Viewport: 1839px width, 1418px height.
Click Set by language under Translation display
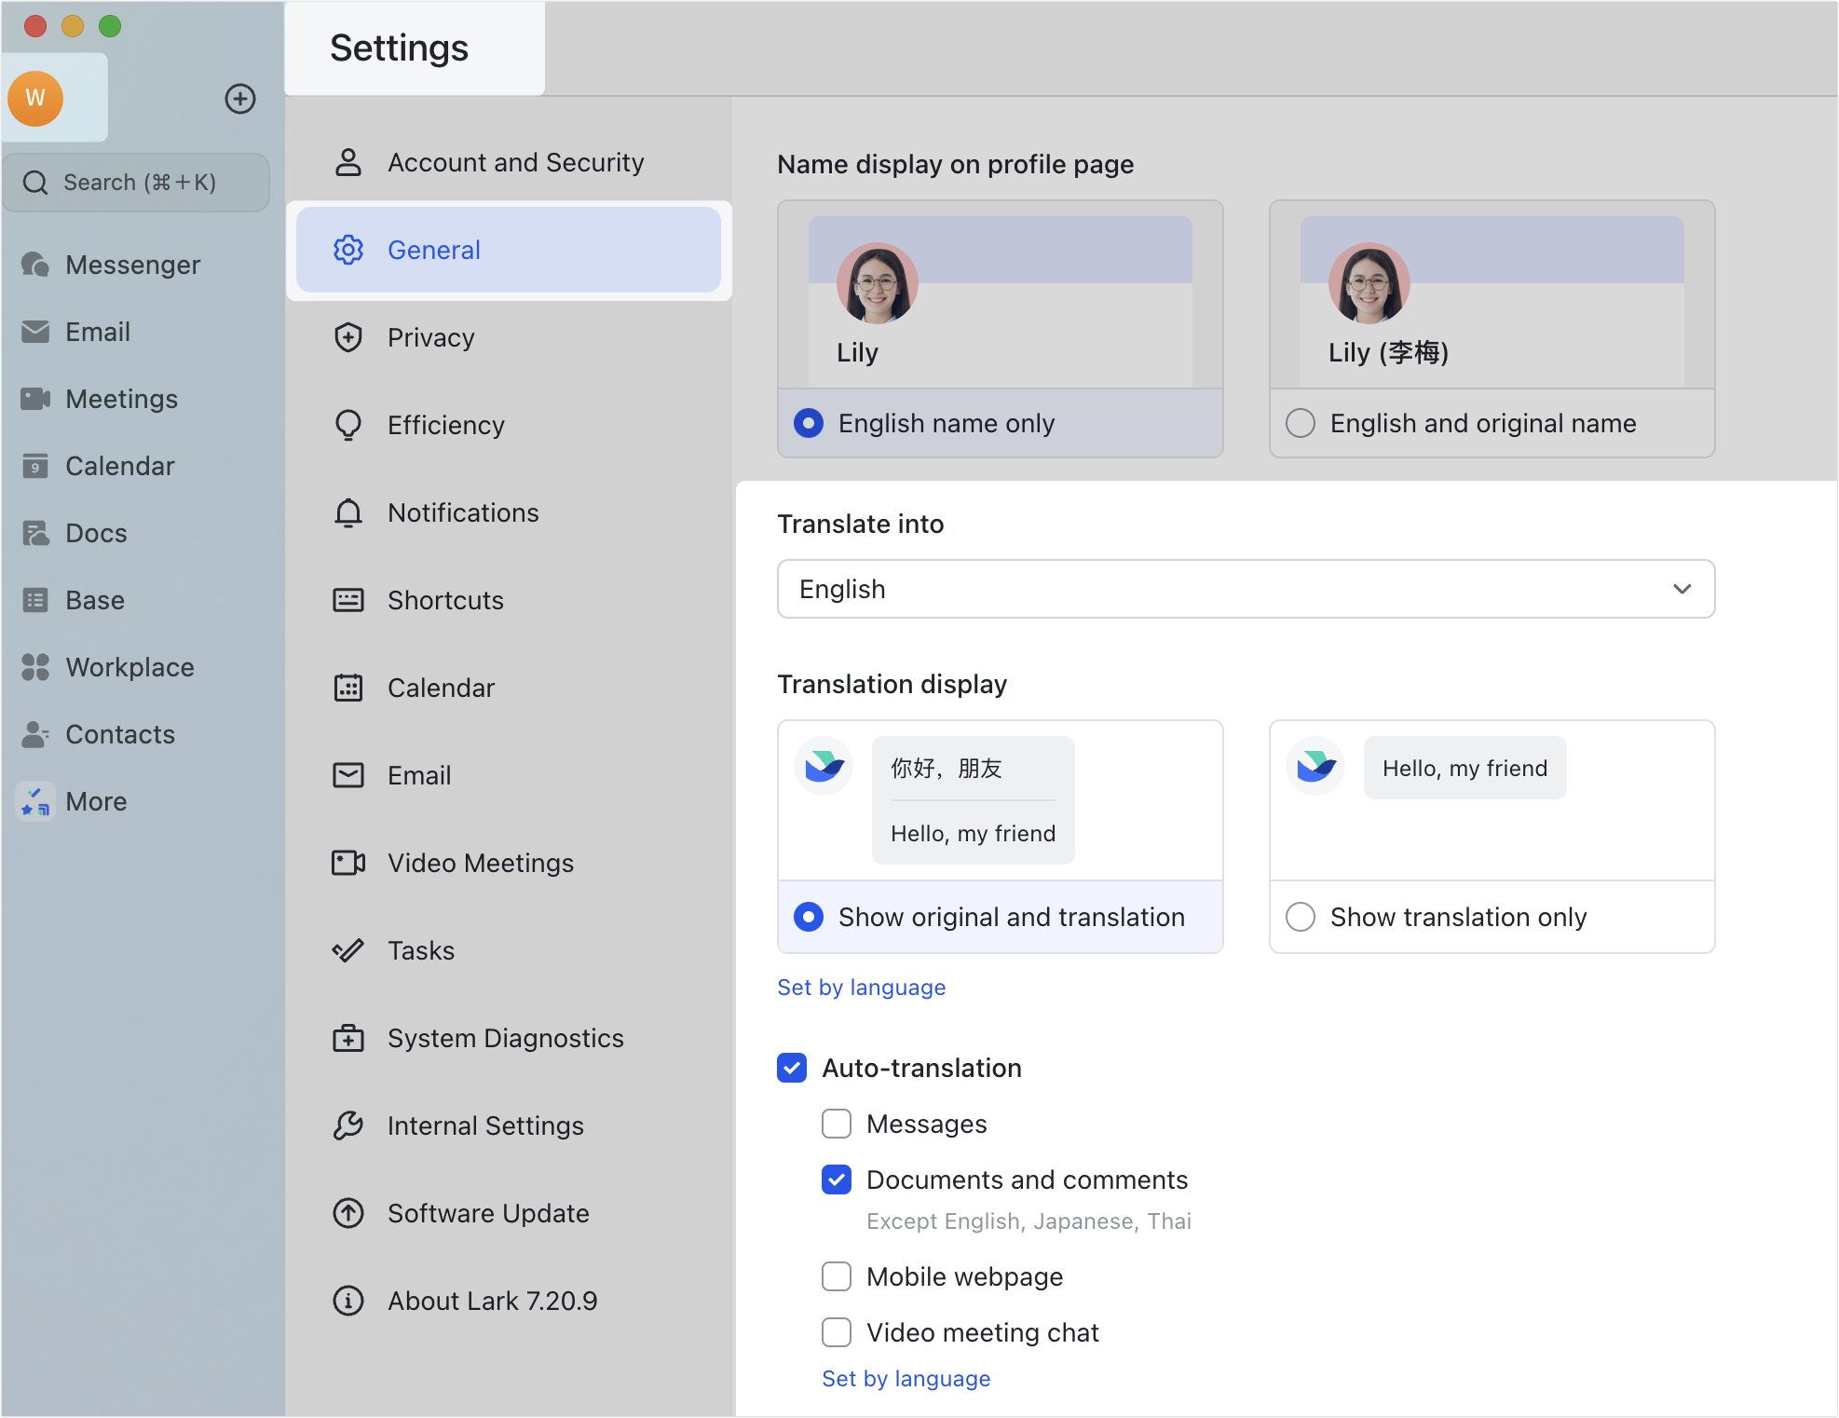coord(861,987)
